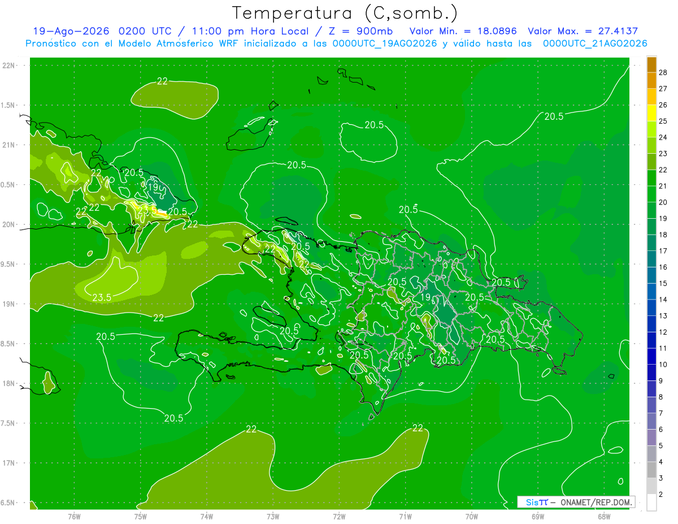Click the gray legend band between 3 and 4

[651, 470]
